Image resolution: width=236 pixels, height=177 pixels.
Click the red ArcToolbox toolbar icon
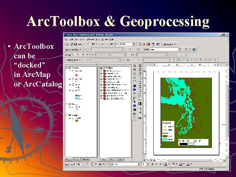point(149,44)
